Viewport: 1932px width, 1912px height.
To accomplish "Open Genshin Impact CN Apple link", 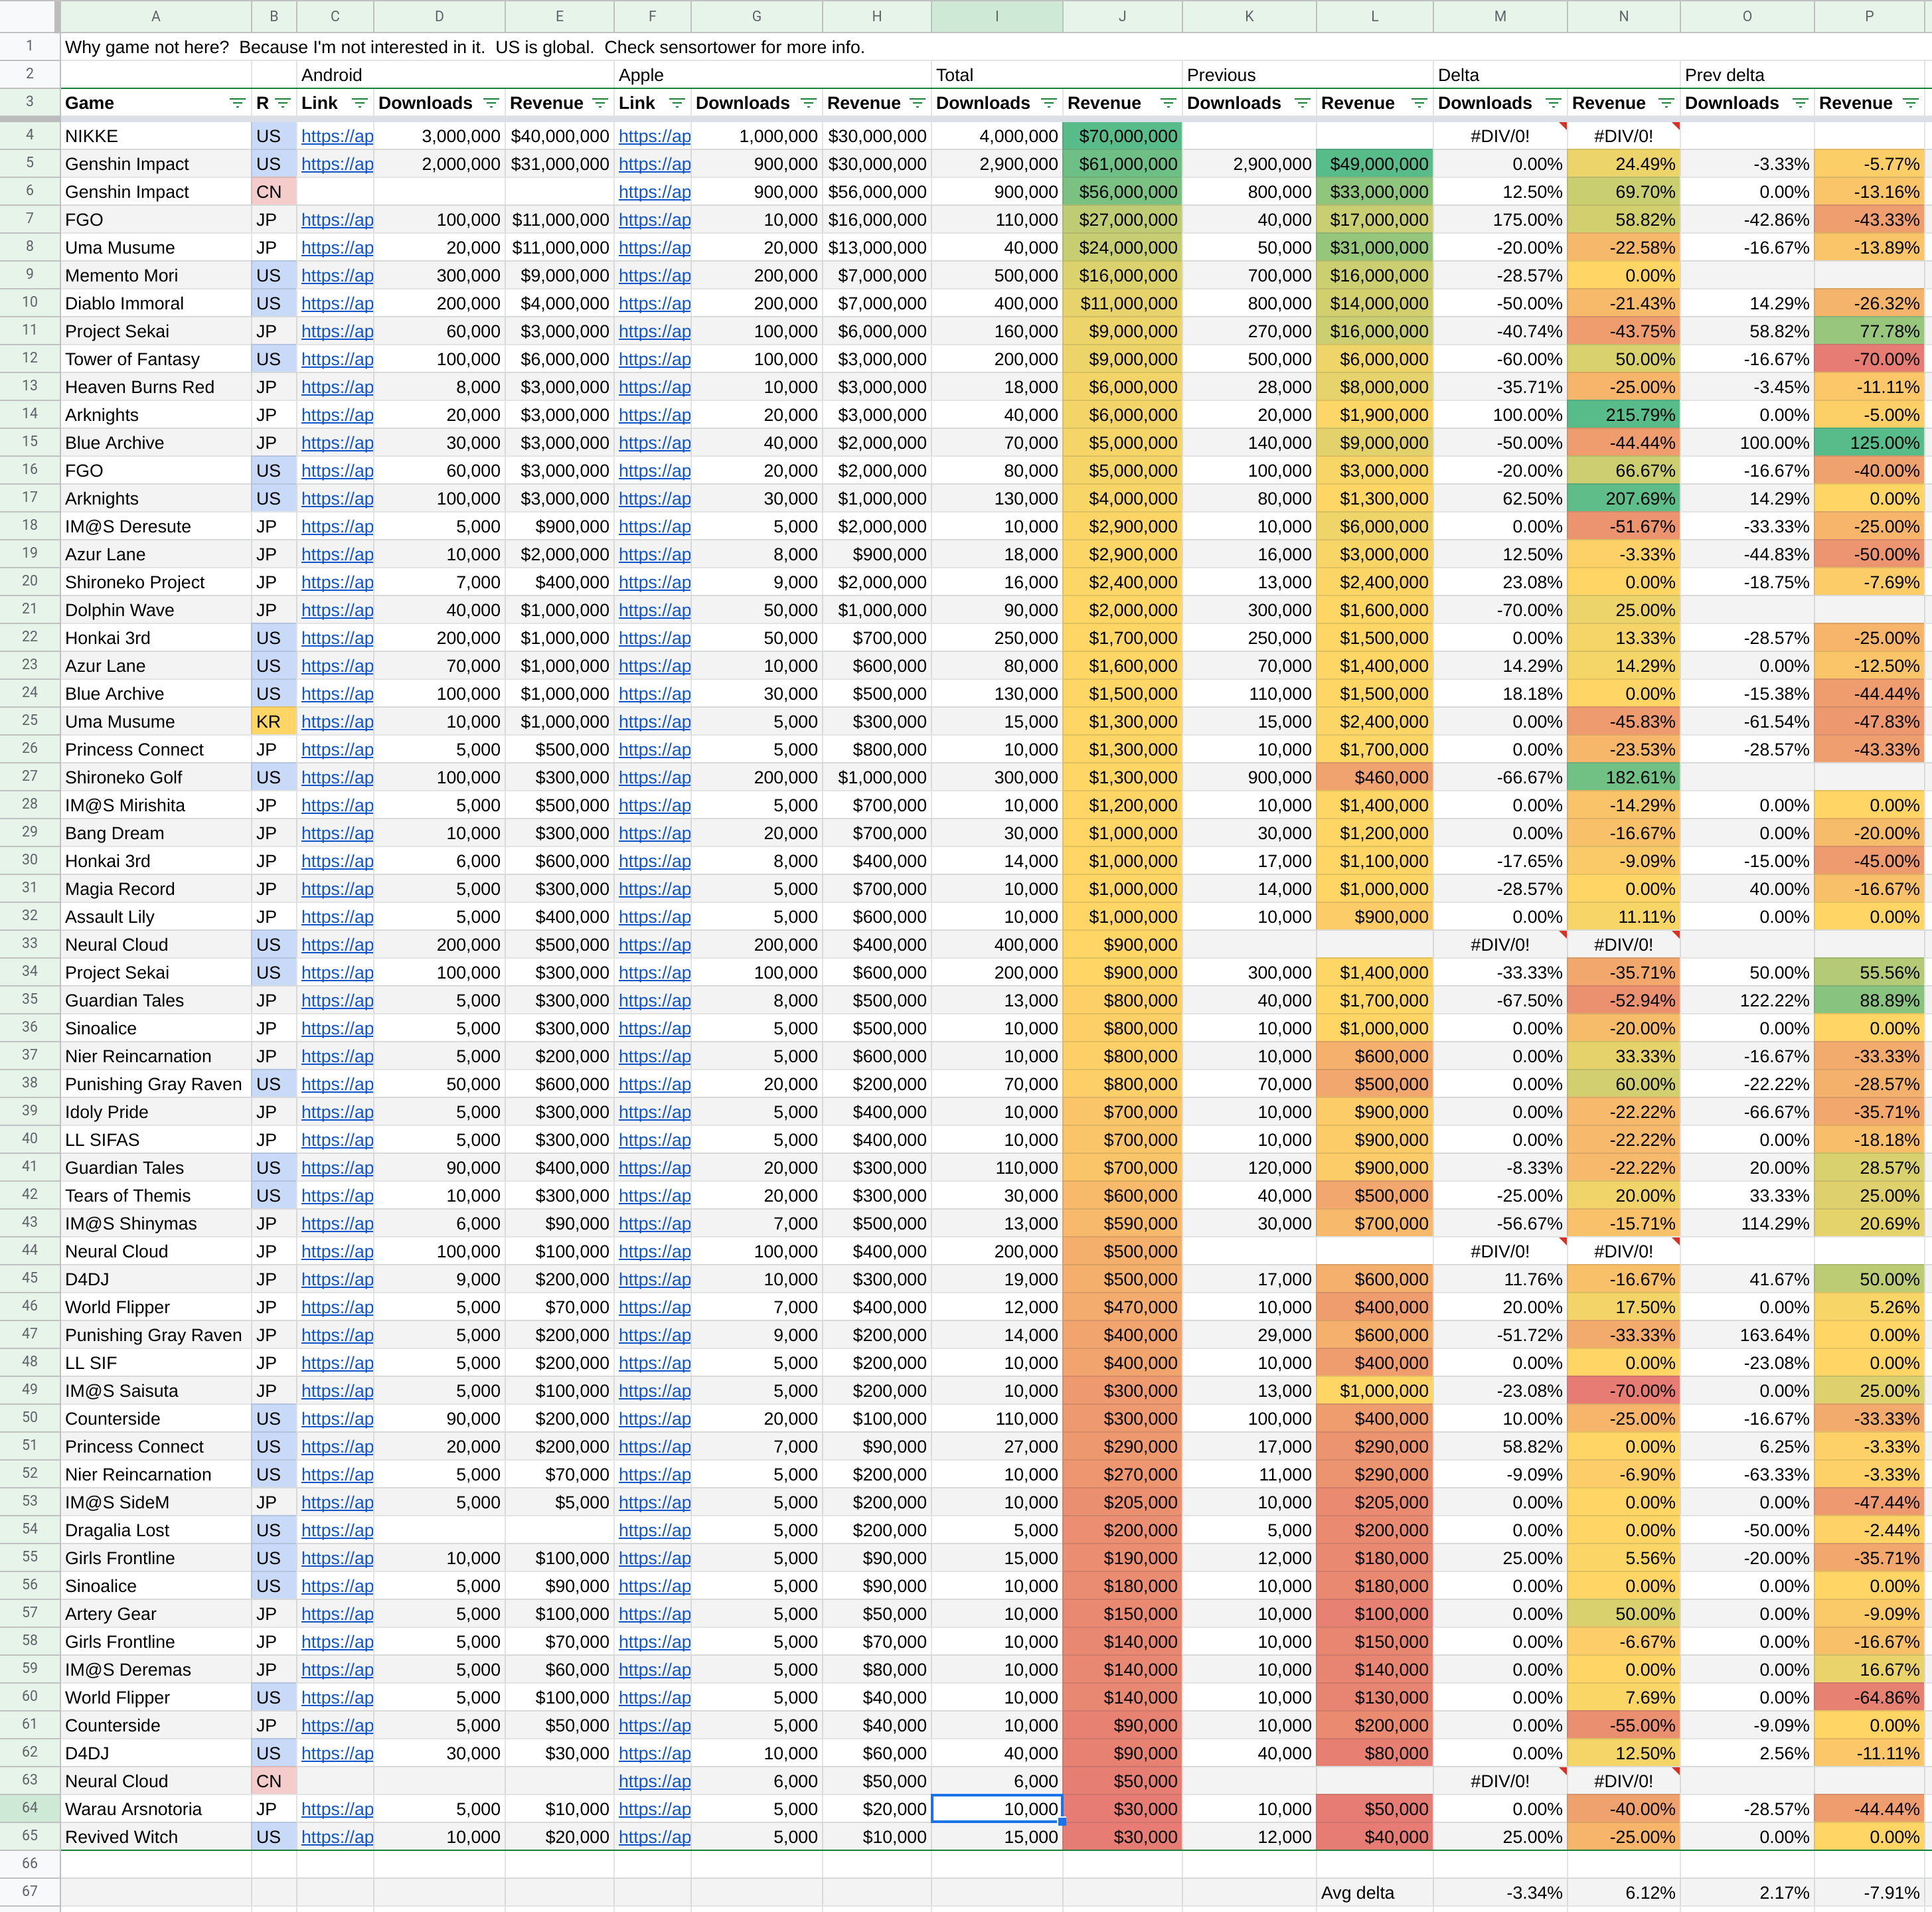I will pyautogui.click(x=654, y=192).
